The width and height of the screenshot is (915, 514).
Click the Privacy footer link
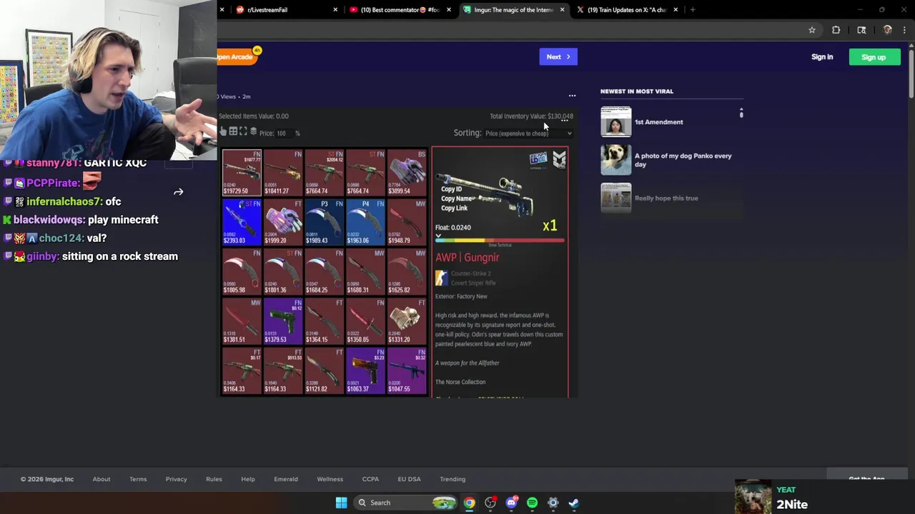pyautogui.click(x=177, y=479)
